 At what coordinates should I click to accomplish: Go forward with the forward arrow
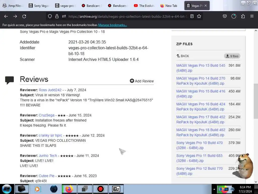coord(15,16)
